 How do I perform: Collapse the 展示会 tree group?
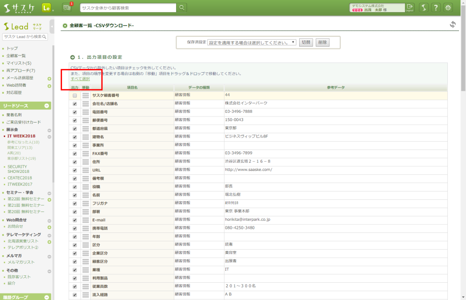[x=49, y=130]
